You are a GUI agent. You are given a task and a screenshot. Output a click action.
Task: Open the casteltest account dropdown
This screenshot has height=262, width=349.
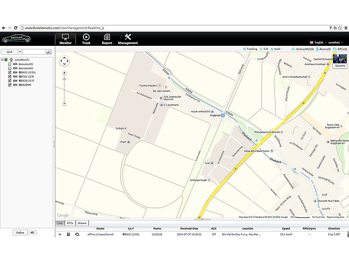pos(335,42)
